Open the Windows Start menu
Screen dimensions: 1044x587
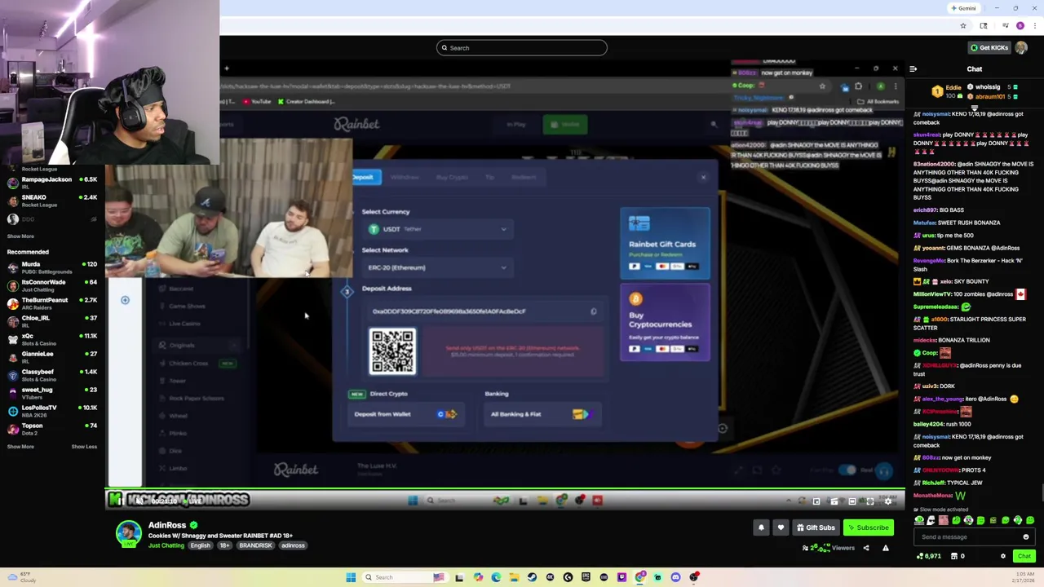tap(351, 577)
